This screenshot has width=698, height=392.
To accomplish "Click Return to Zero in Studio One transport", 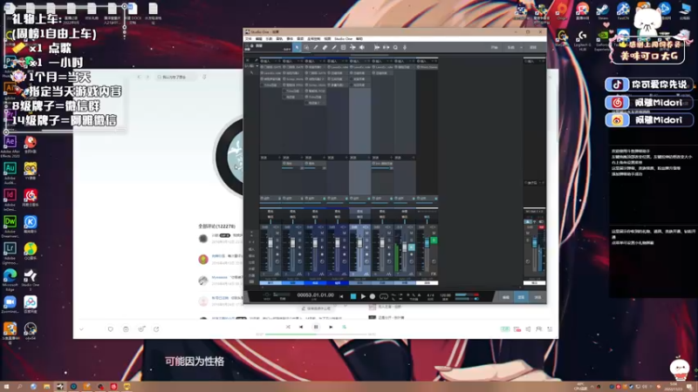I will coord(341,296).
